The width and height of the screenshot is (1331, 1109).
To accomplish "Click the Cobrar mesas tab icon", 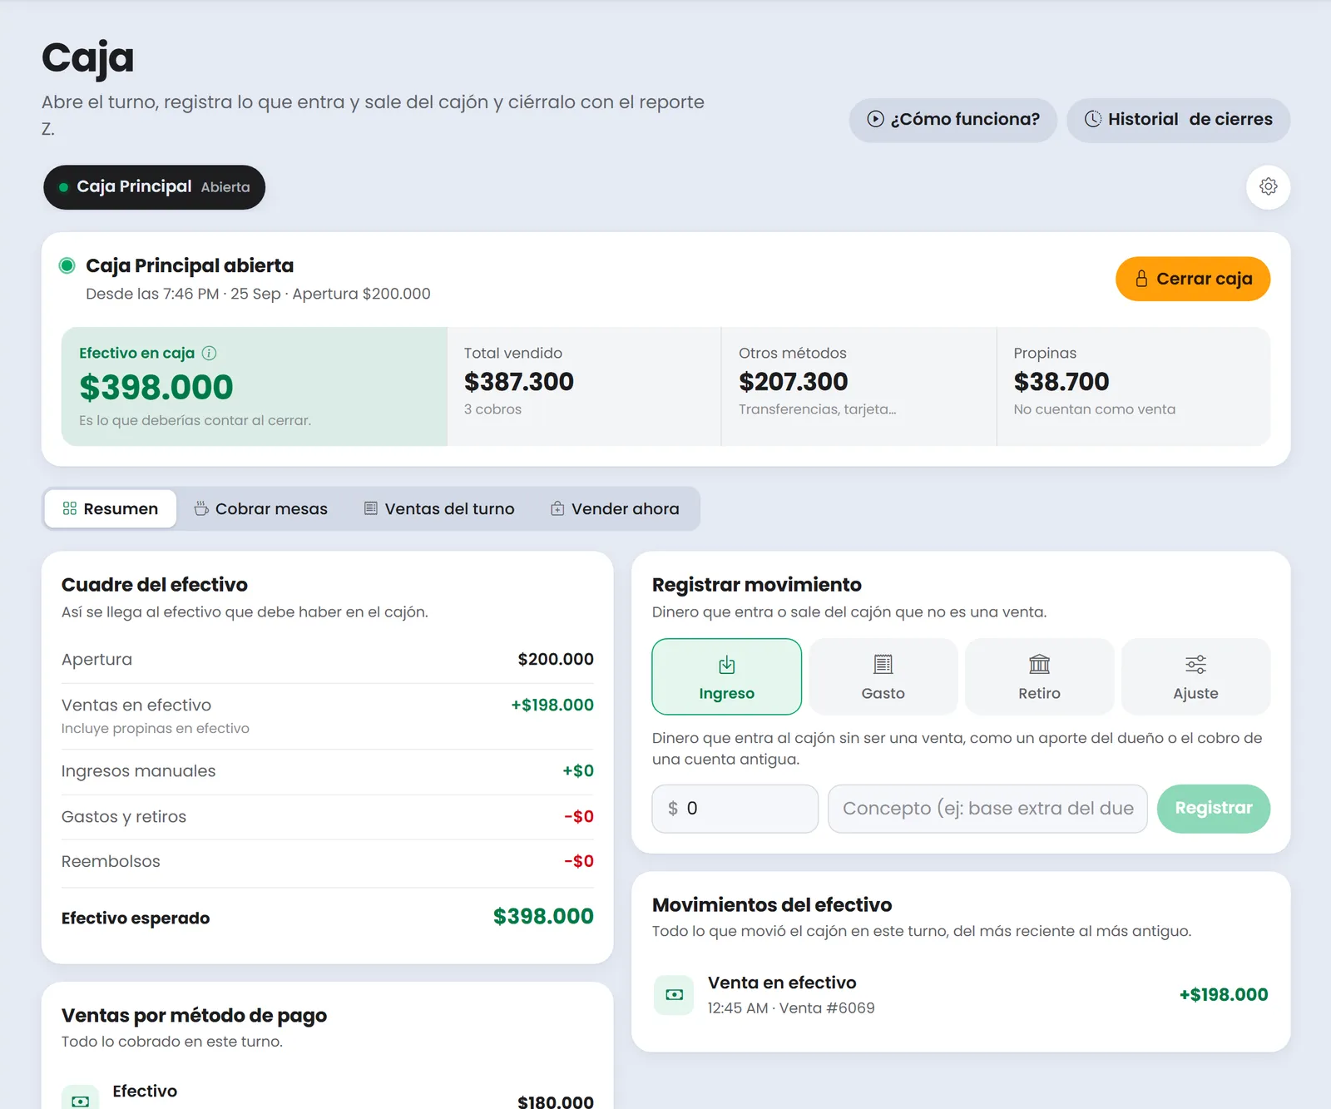I will click(x=201, y=508).
